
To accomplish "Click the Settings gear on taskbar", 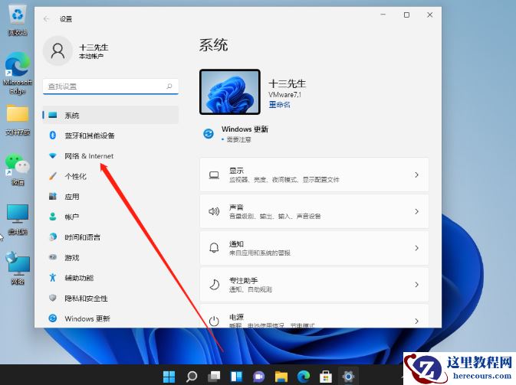I will (348, 376).
